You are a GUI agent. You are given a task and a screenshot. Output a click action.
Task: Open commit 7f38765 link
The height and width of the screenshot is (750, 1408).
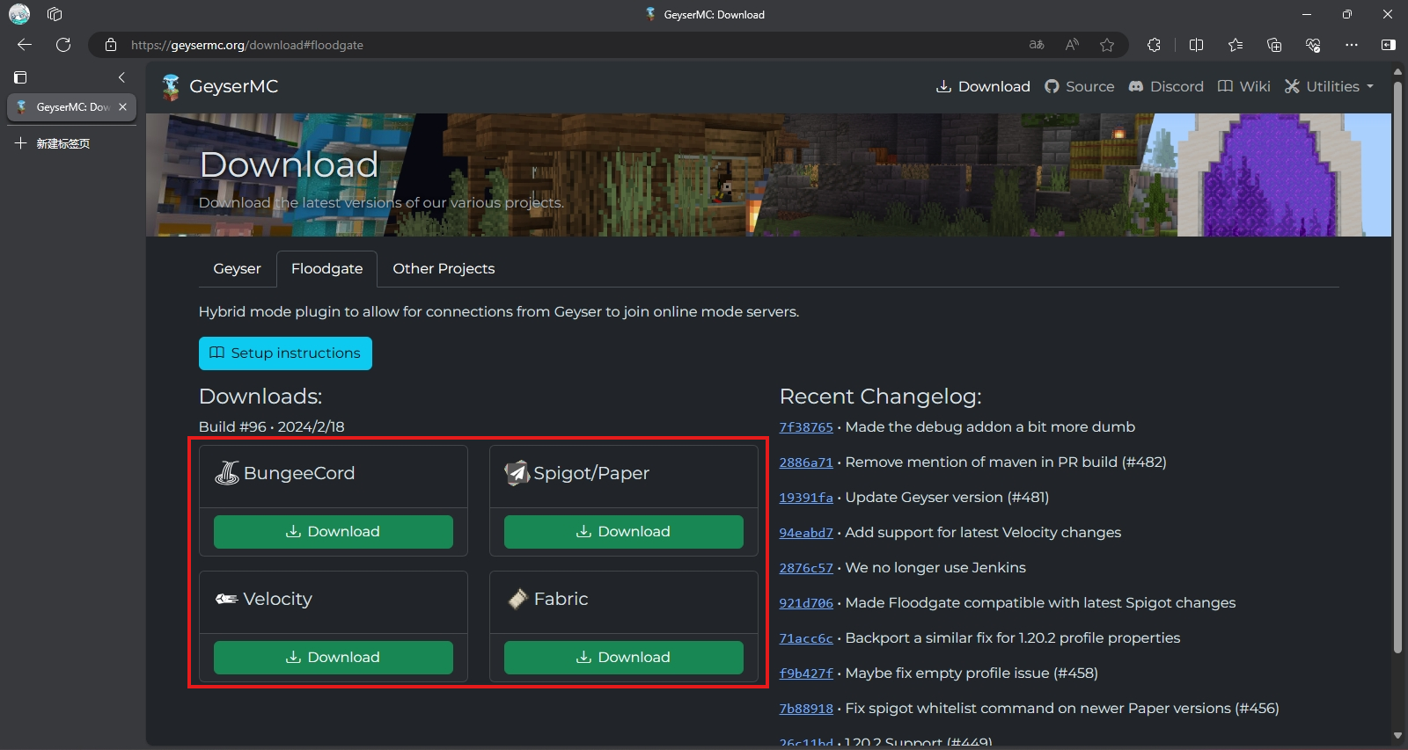806,427
